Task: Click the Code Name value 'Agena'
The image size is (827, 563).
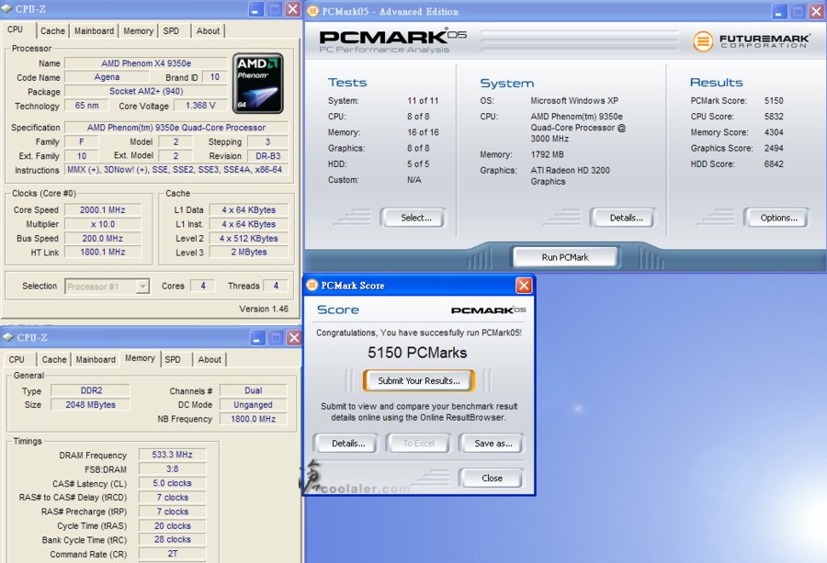Action: coord(108,77)
